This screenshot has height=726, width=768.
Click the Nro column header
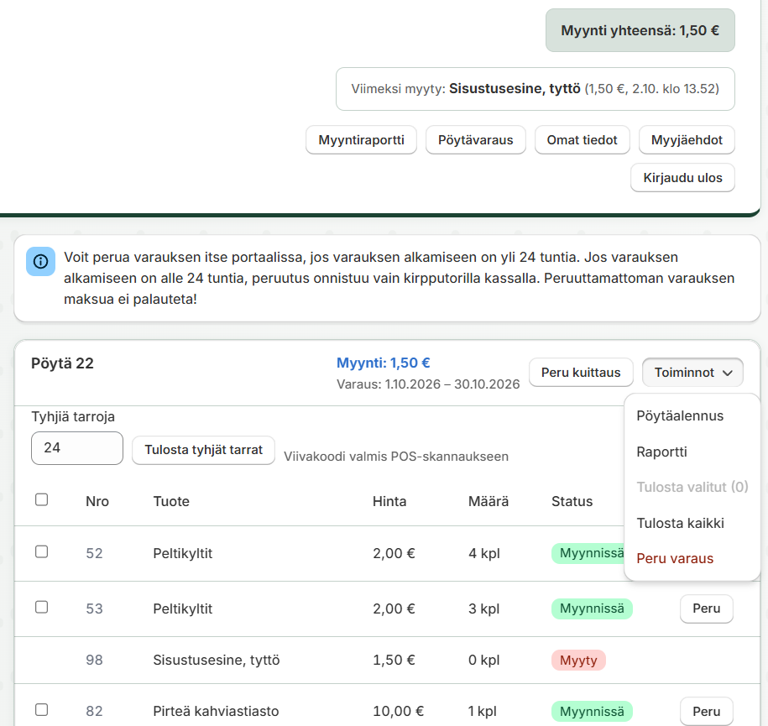point(97,501)
